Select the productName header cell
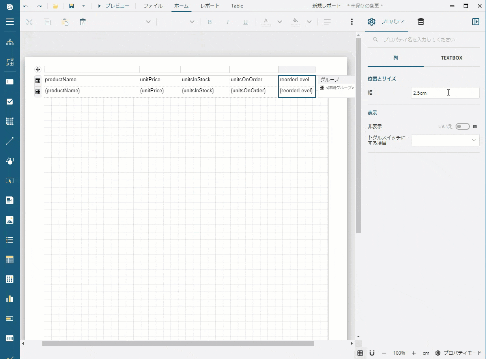The width and height of the screenshot is (486, 359). coord(92,81)
